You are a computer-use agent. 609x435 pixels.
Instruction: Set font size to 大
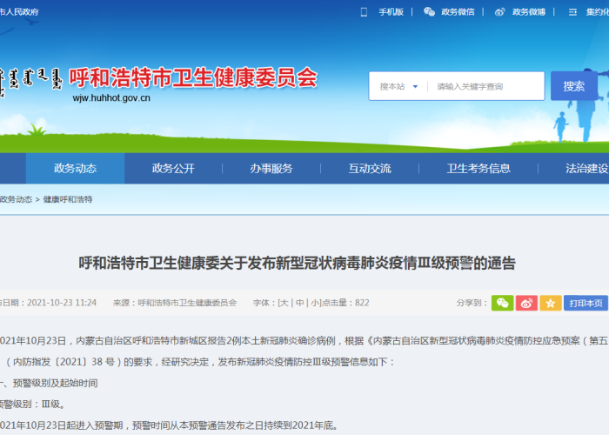click(284, 303)
